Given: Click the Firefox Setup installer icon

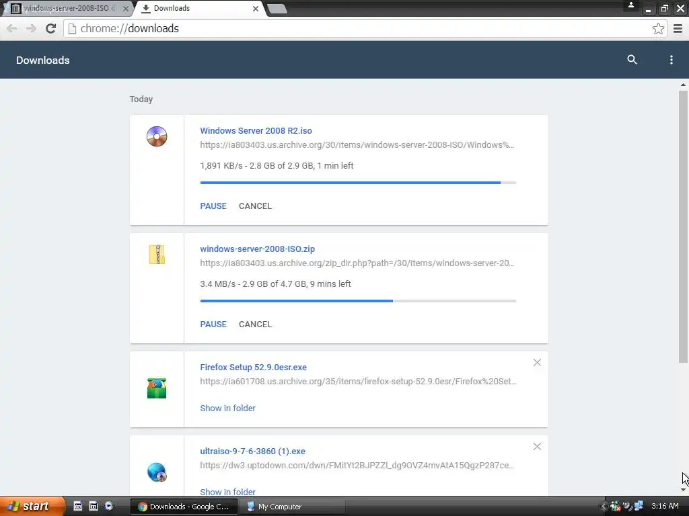Looking at the screenshot, I should (x=157, y=388).
